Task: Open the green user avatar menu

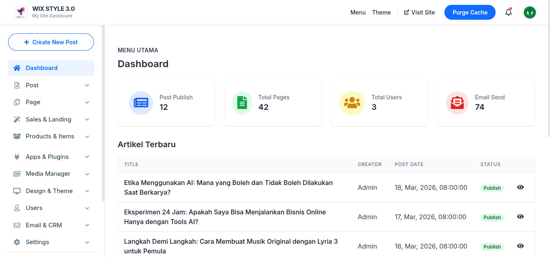Action: [x=530, y=12]
